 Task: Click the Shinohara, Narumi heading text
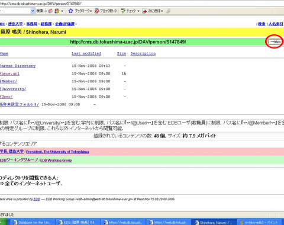(x=46, y=32)
